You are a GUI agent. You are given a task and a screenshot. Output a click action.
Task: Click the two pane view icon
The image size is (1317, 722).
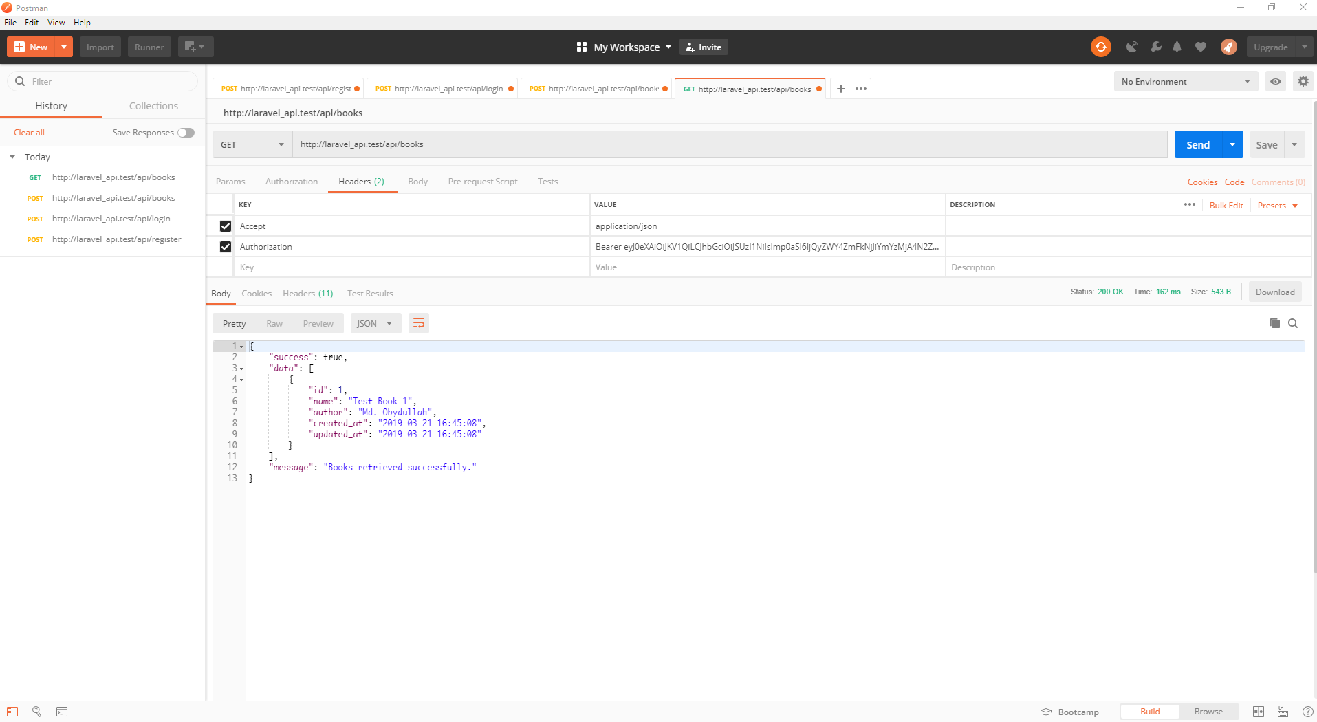pyautogui.click(x=1259, y=712)
